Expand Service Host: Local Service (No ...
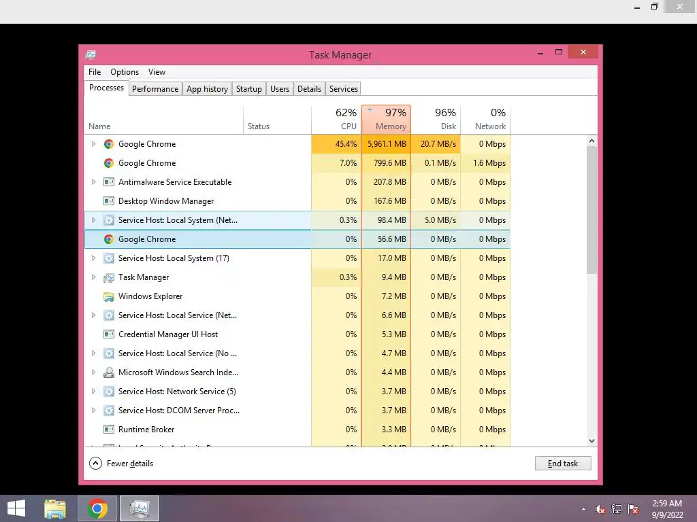Viewport: 697px width, 522px height. (93, 353)
